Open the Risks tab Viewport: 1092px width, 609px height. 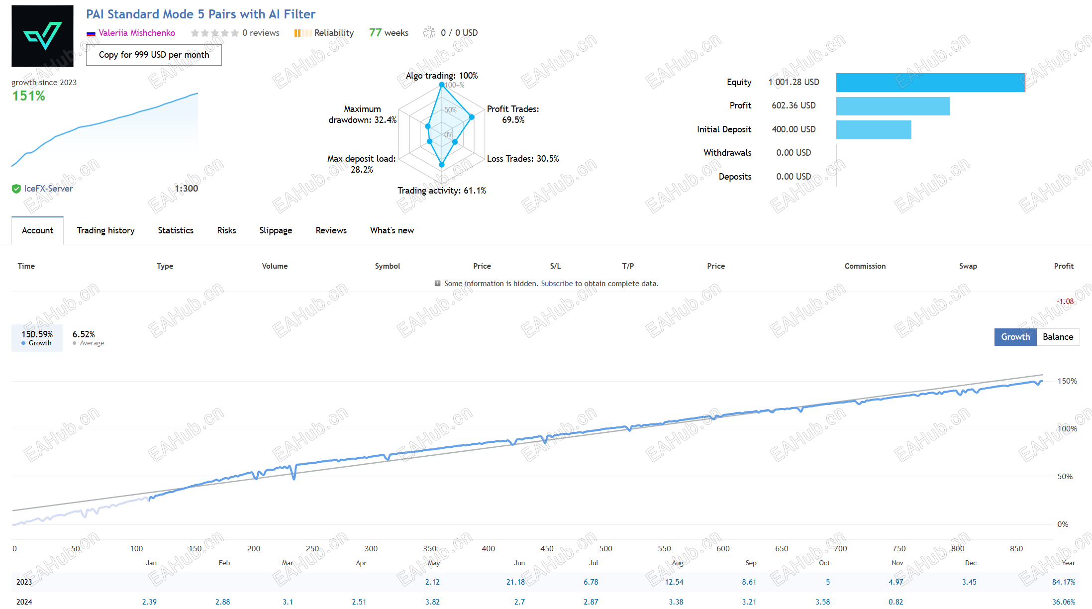tap(226, 230)
